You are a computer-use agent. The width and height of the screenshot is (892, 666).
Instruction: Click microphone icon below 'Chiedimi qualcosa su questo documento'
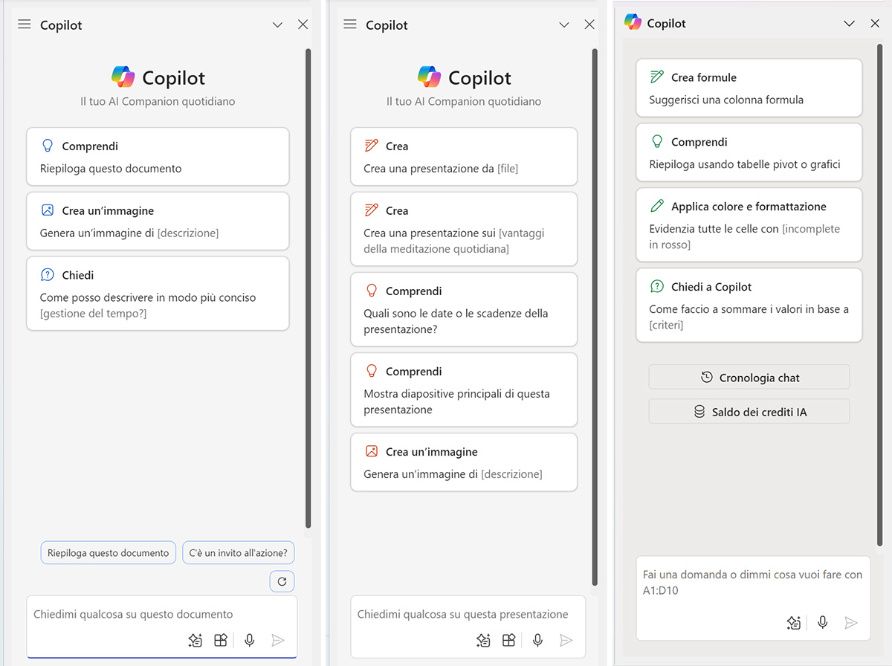tap(250, 640)
